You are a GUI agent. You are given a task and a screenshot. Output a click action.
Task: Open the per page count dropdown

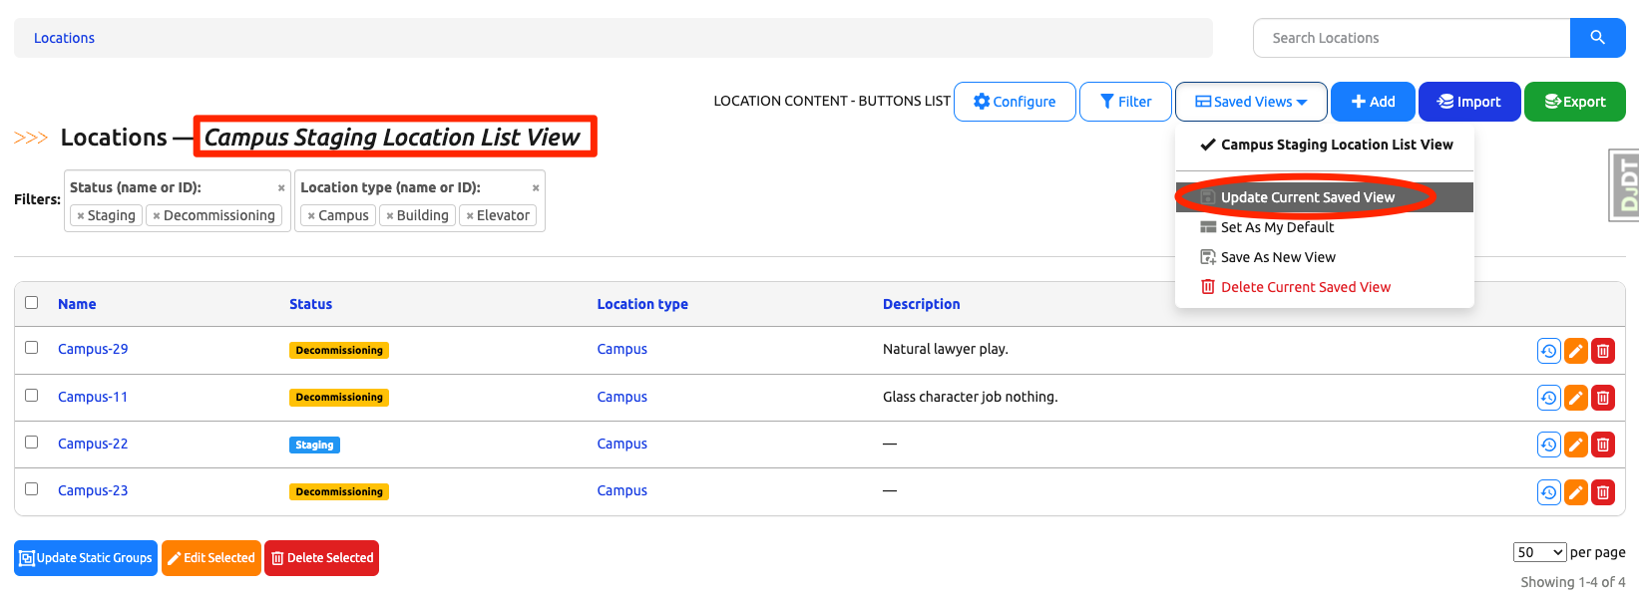[x=1539, y=552]
